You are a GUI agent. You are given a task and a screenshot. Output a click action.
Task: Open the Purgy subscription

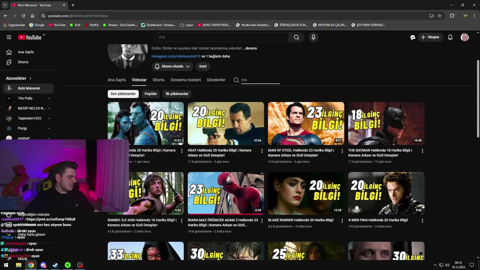point(28,128)
